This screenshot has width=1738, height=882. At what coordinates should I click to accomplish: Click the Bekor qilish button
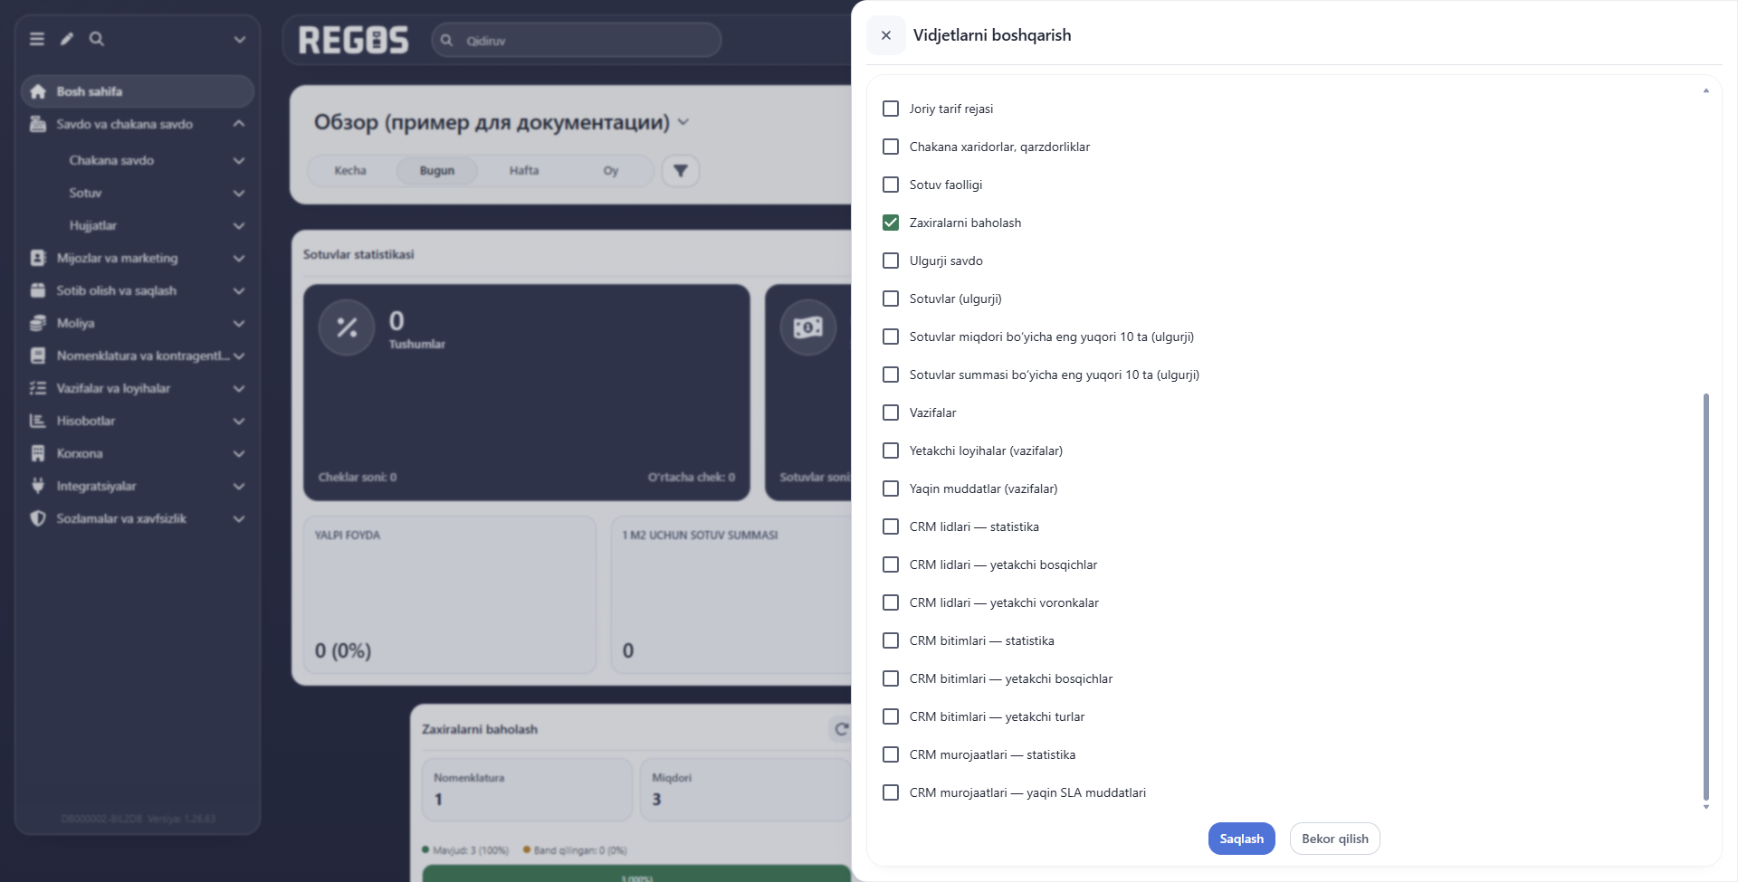(1335, 839)
